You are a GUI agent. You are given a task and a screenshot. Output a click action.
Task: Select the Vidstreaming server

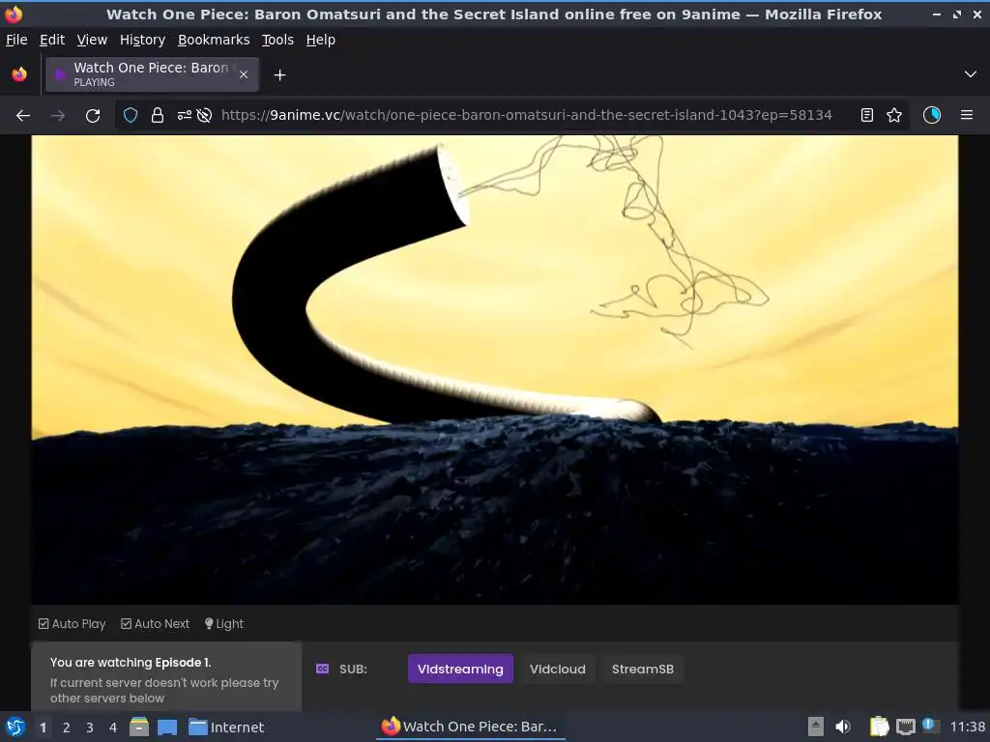point(460,669)
